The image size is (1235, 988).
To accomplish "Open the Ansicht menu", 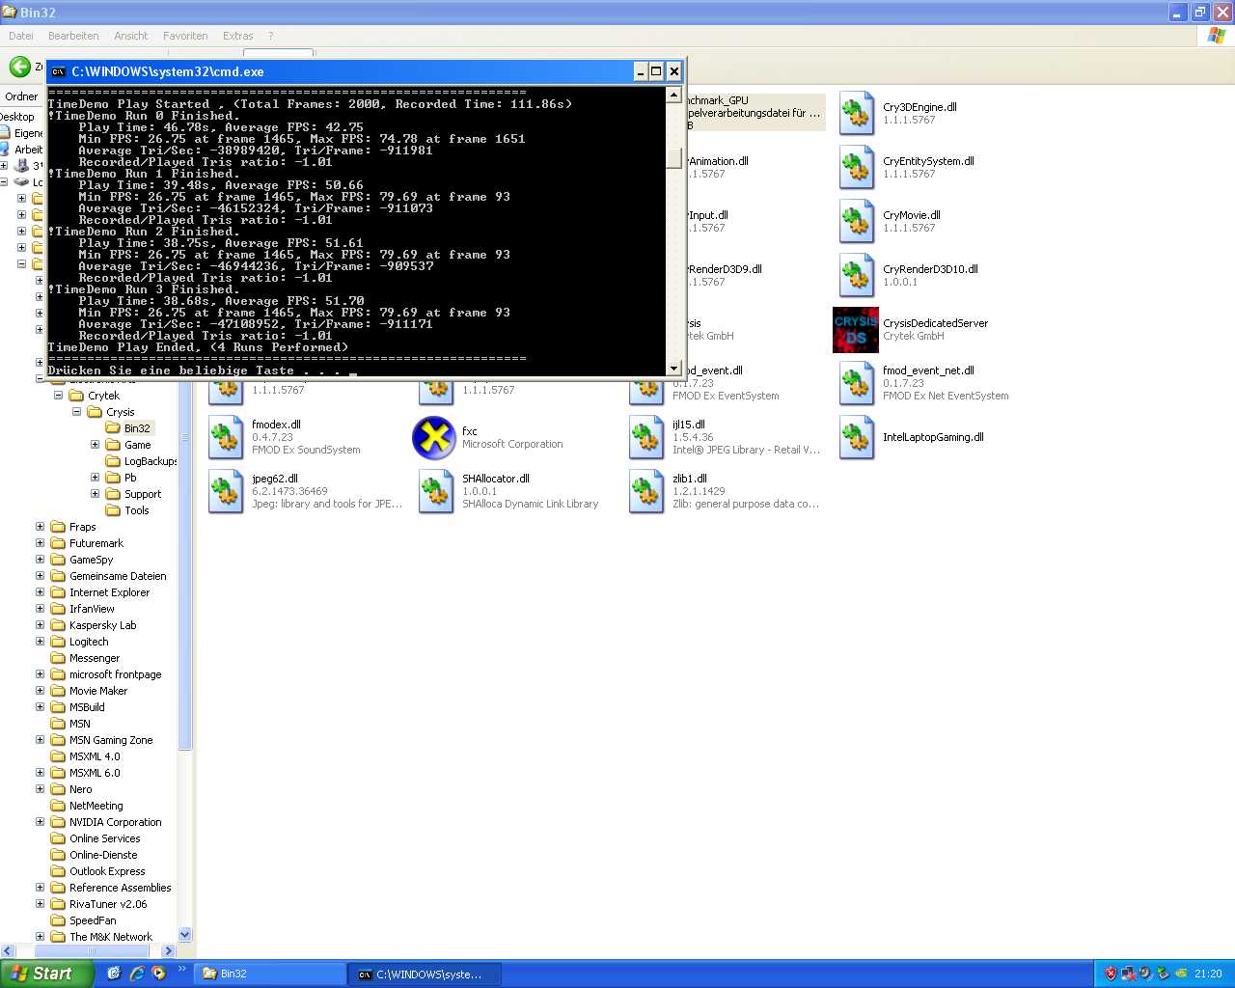I will pos(131,36).
